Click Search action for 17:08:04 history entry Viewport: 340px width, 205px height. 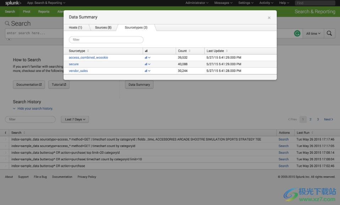click(x=284, y=159)
